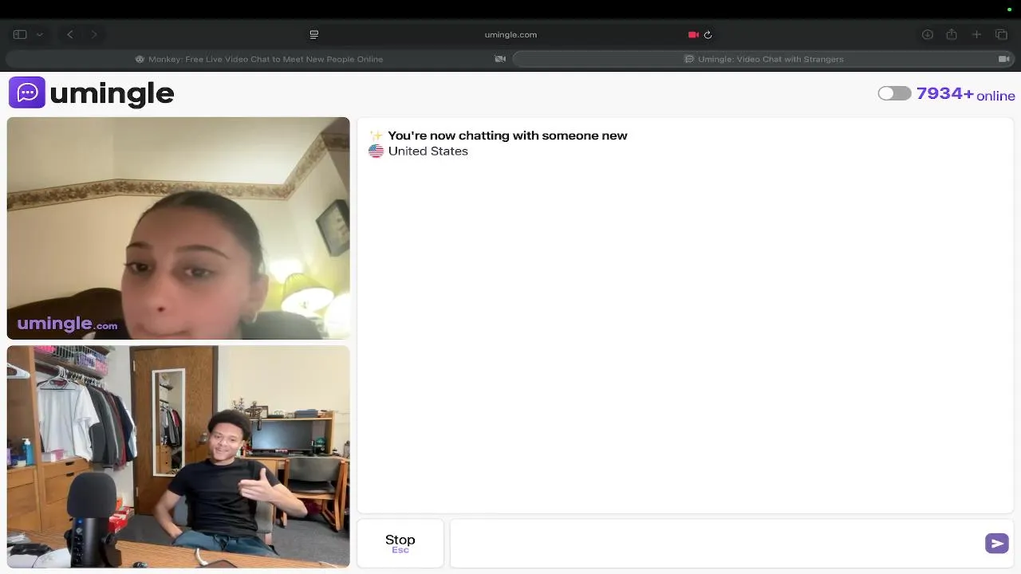This screenshot has height=574, width=1021.
Task: Stop the chat with the Stop button
Action: coord(400,543)
